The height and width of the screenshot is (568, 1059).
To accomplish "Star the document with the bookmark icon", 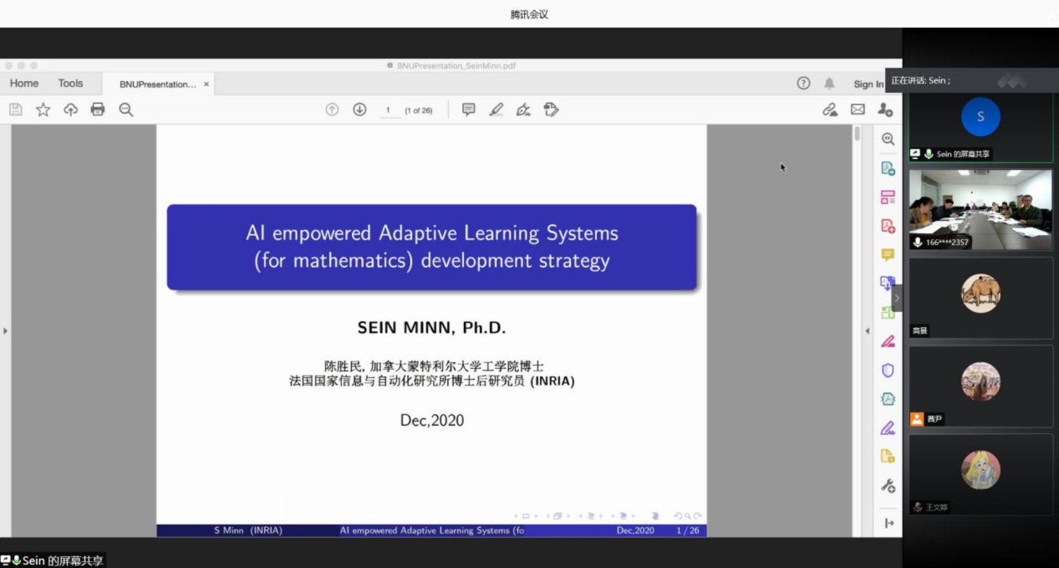I will click(43, 109).
